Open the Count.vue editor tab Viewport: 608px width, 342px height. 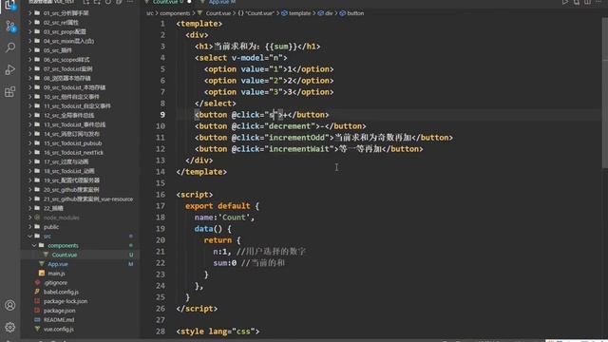point(168,2)
